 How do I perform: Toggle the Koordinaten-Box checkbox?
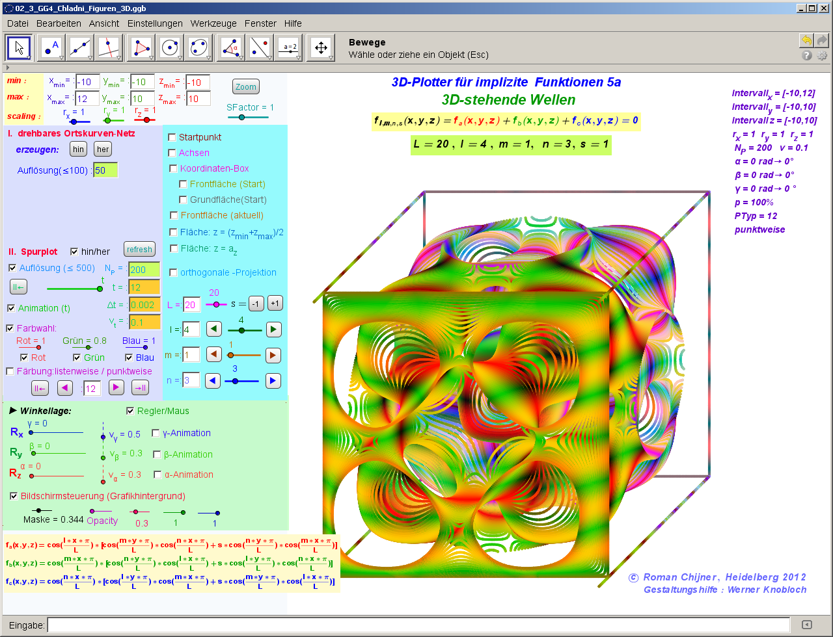(x=173, y=168)
